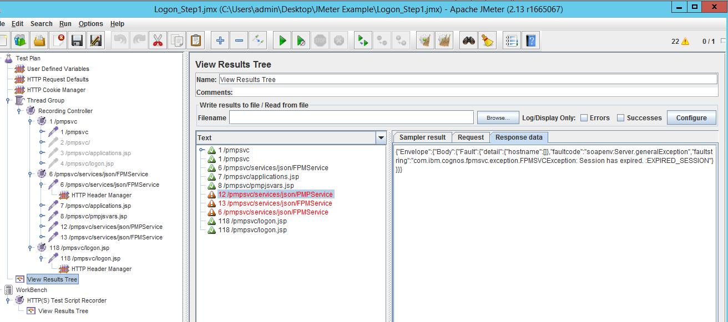Collapse the HTTP(S) Test Script Recorder node
Image resolution: width=728 pixels, height=322 pixels.
(x=8, y=300)
